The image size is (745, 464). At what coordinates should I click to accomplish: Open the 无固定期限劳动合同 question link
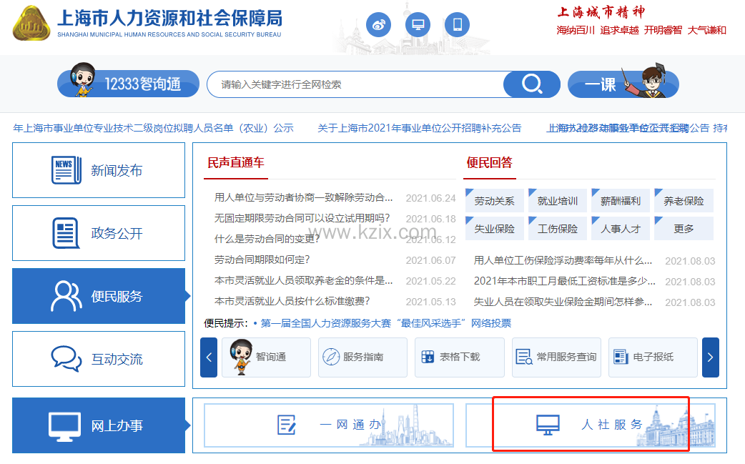click(302, 218)
